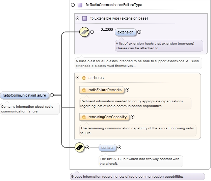Collapse the attributes section
The width and height of the screenshot is (211, 181).
78,78
